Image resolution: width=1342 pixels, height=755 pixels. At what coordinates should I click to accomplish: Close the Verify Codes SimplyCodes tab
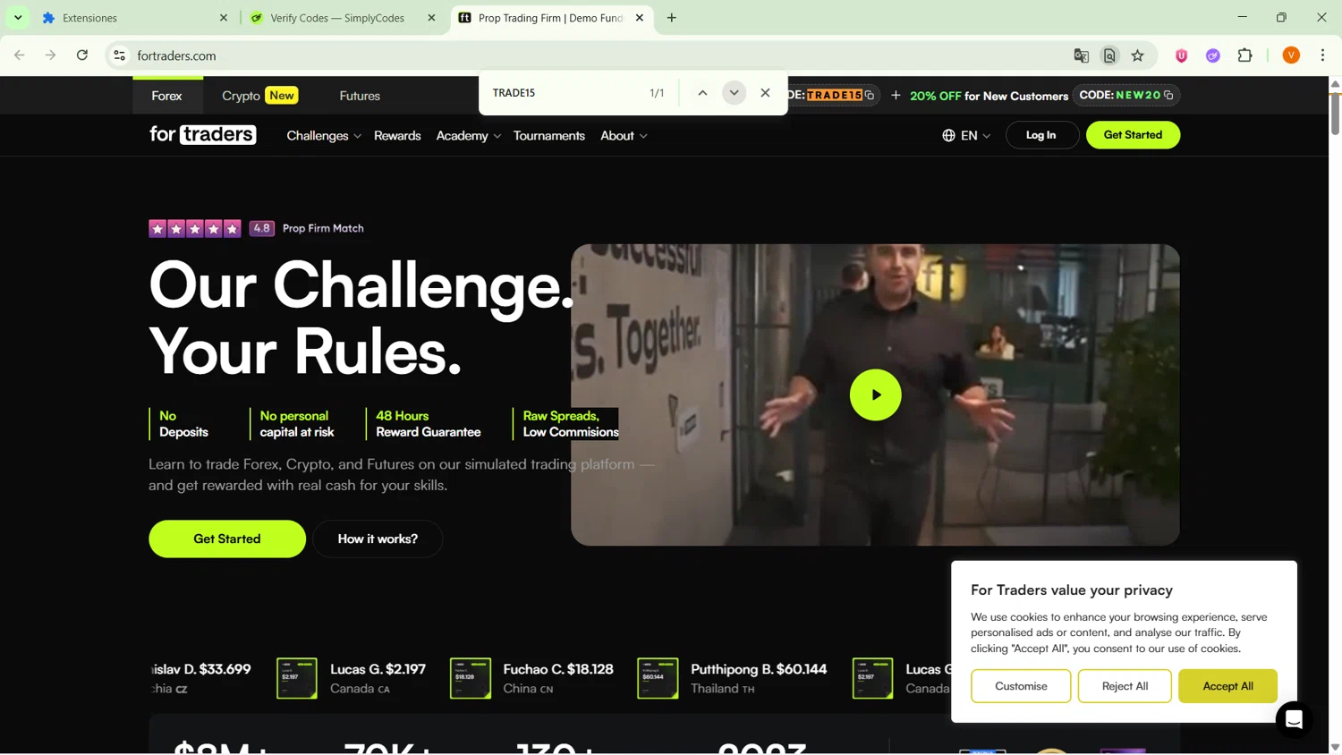click(431, 18)
